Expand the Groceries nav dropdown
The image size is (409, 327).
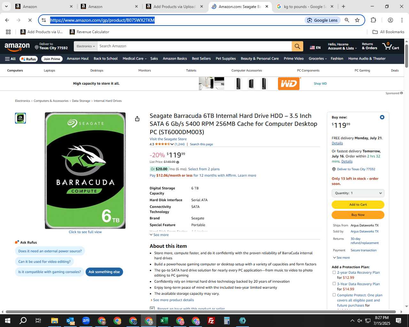point(318,59)
